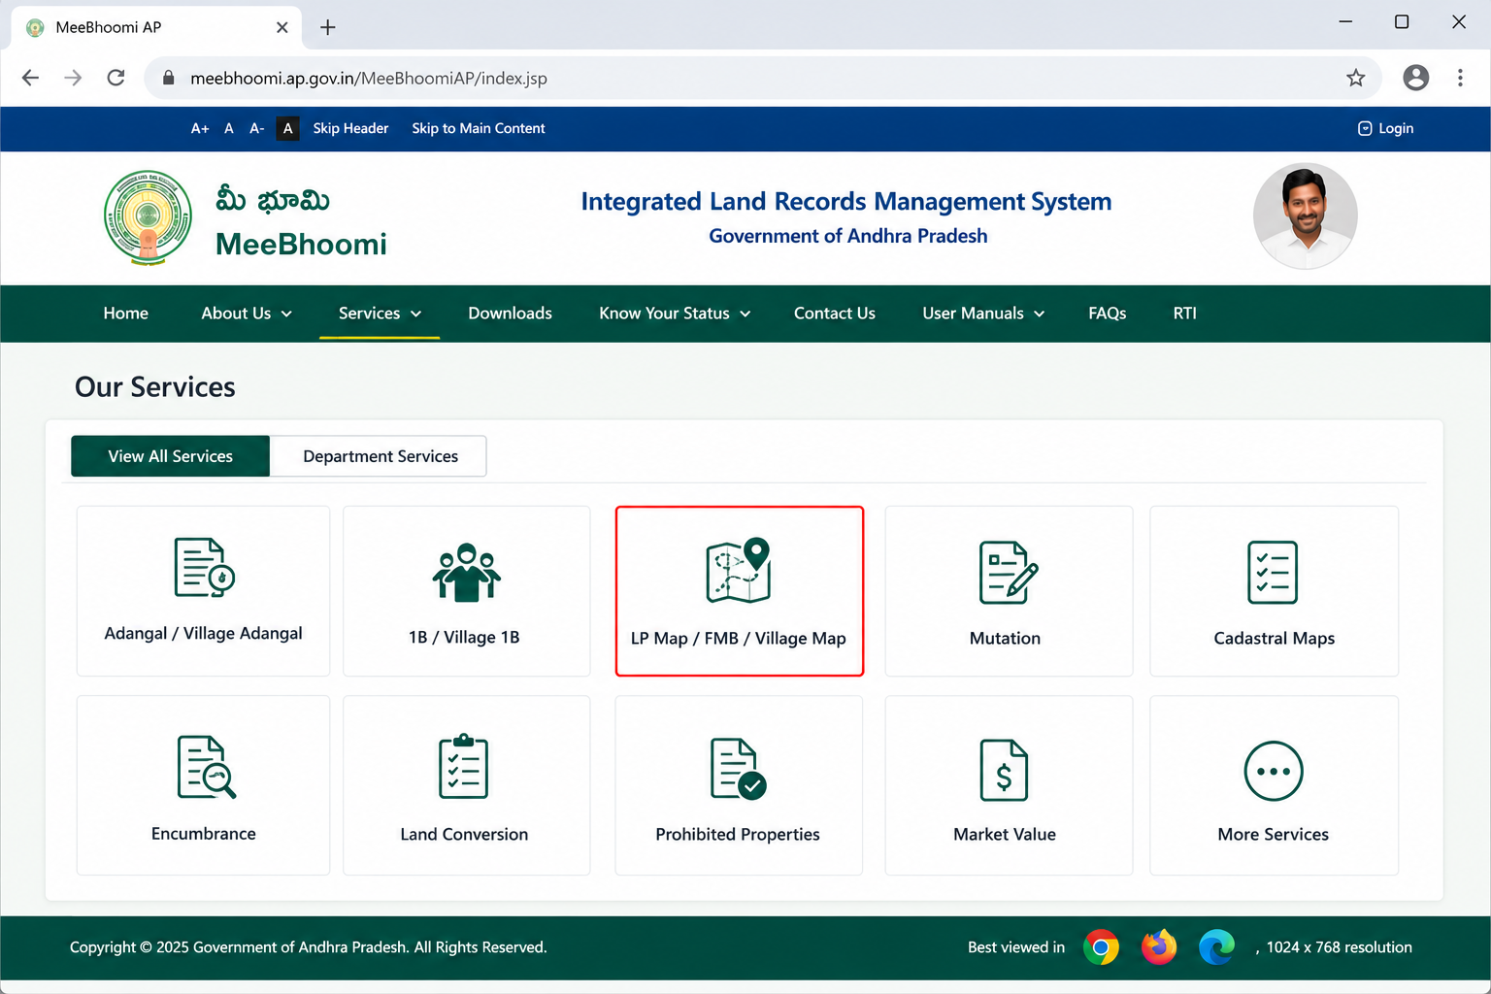Click the Encumbrance label
This screenshot has width=1491, height=994.
(x=204, y=834)
